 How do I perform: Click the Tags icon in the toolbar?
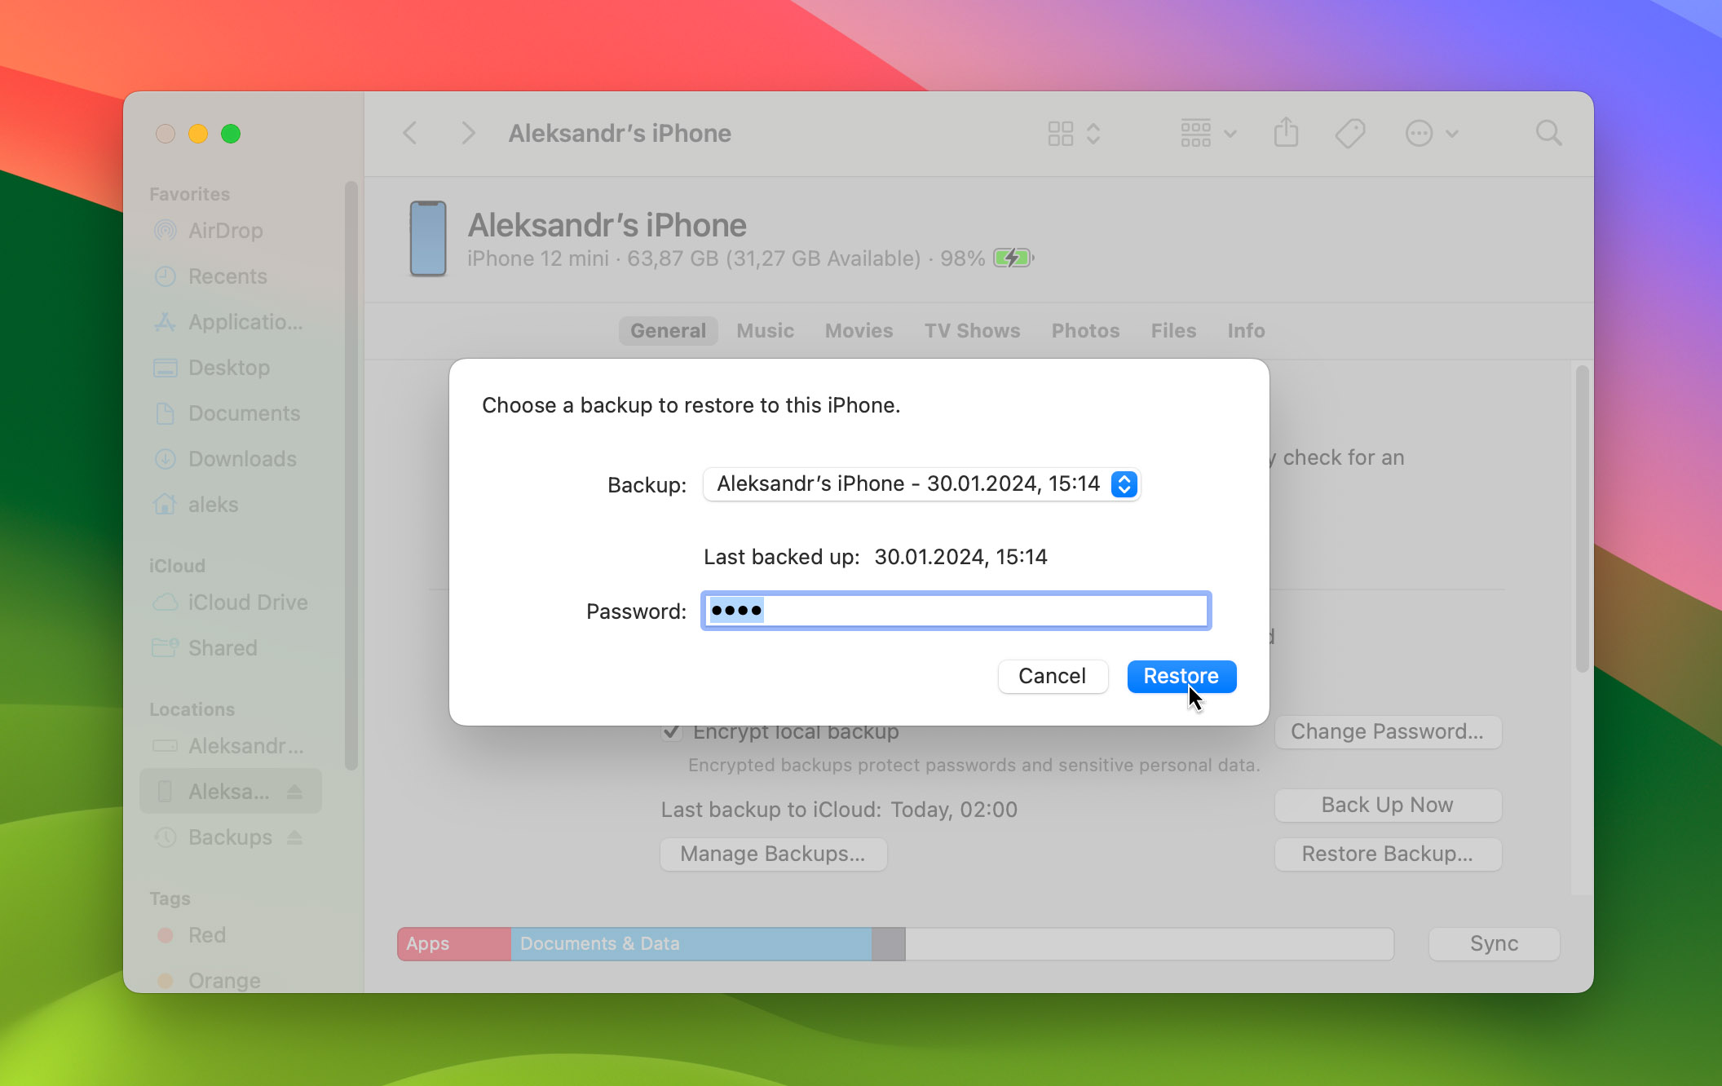point(1349,133)
